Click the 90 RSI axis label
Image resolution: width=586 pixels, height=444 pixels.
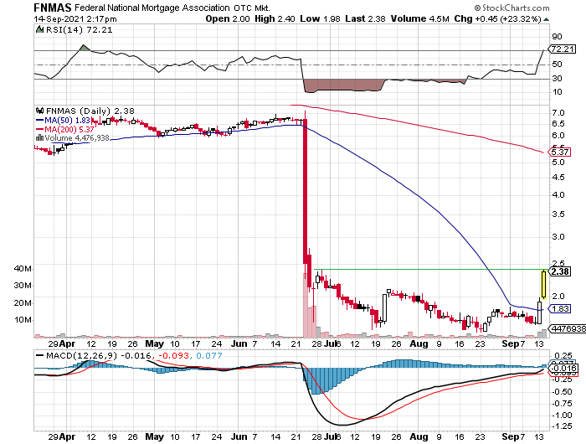coord(557,37)
